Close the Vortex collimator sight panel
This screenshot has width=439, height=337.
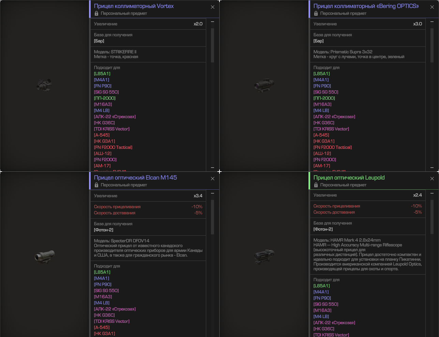click(213, 7)
